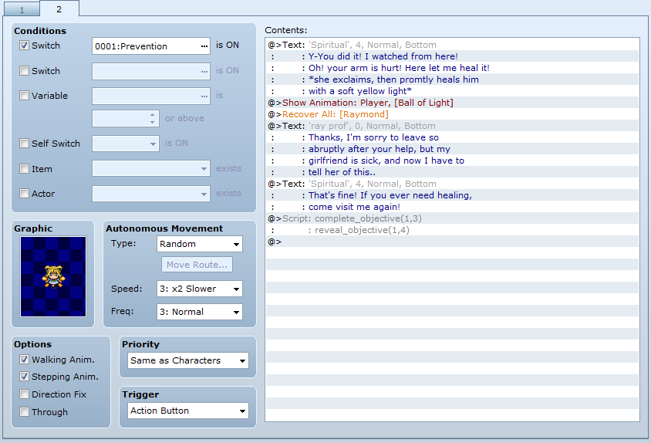Select the Recover All: [Raymond] command

452,114
